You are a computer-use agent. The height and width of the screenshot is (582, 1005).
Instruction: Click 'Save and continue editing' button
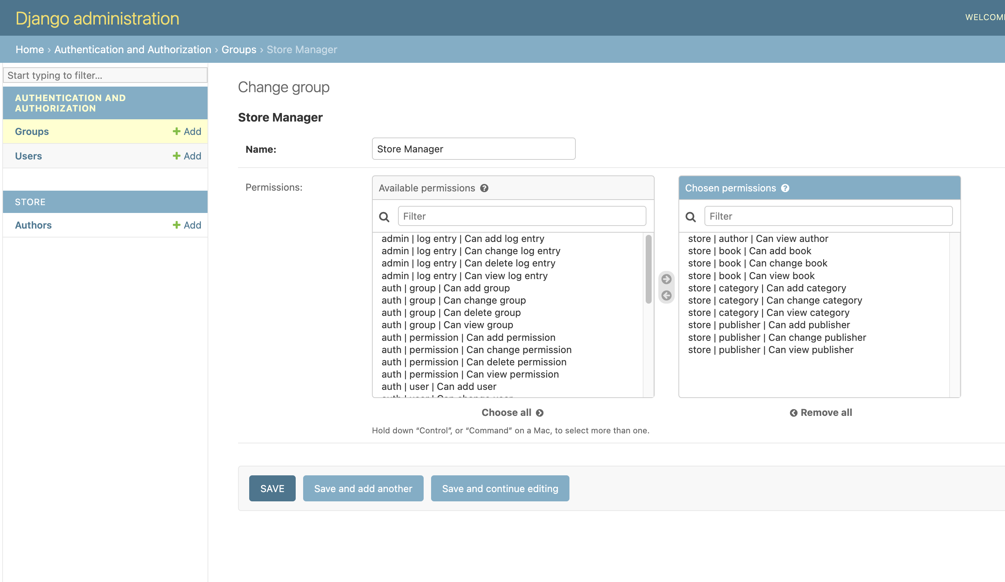[500, 488]
